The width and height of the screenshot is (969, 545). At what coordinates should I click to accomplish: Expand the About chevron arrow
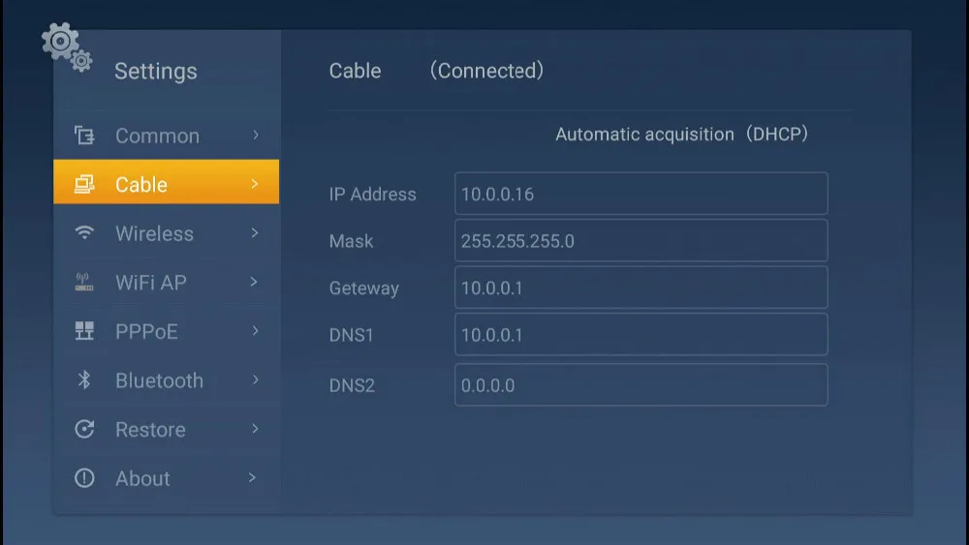pos(252,477)
